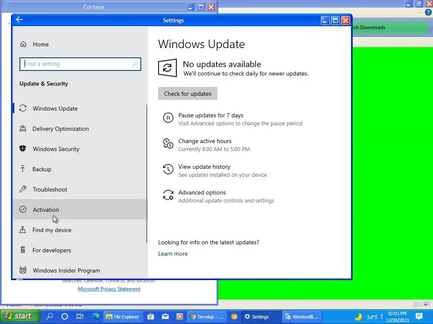The image size is (433, 324).
Task: Click the Windows Insider cat icon
Action: [x=23, y=270]
